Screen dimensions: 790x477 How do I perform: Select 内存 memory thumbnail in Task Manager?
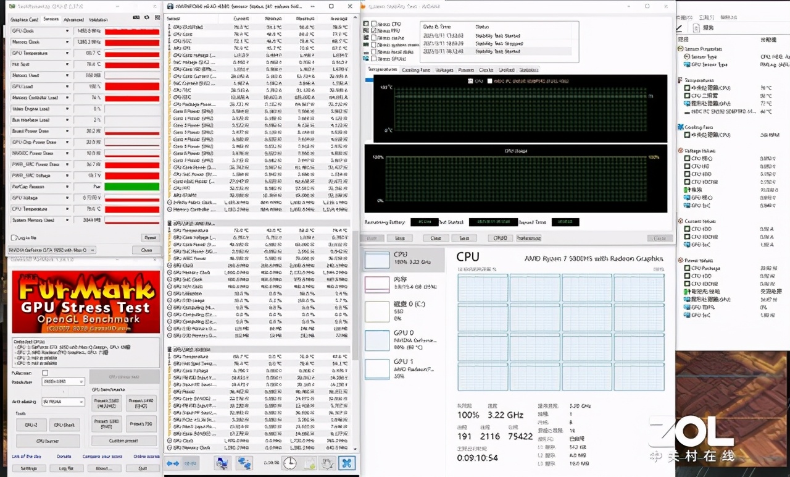pyautogui.click(x=377, y=284)
